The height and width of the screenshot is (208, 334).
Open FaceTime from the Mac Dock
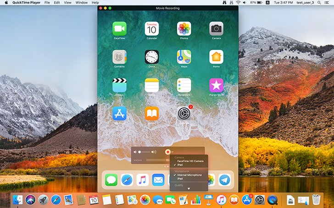pos(170,200)
